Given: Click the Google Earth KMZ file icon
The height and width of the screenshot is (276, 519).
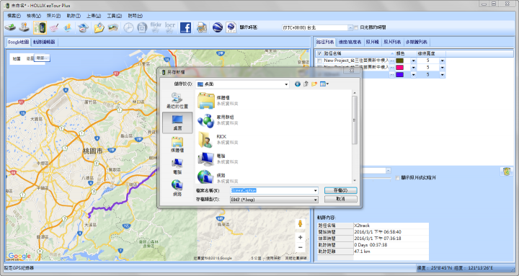Looking at the screenshot, I should pyautogui.click(x=231, y=28).
